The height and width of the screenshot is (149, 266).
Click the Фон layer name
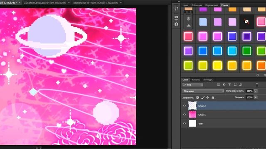tap(201, 124)
